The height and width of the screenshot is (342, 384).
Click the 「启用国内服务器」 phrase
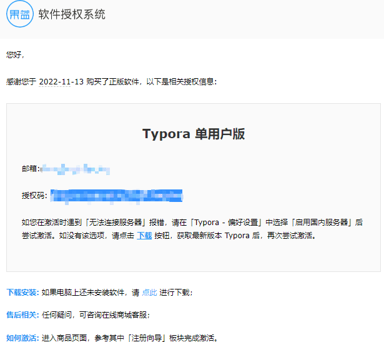[x=322, y=223]
